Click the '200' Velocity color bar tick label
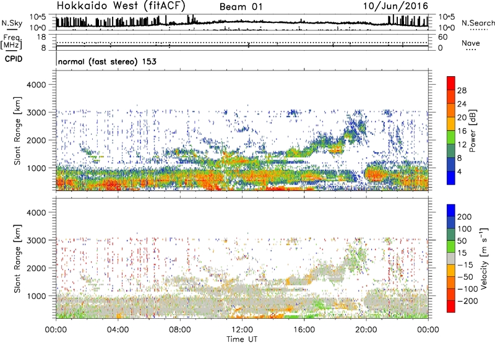This screenshot has width=495, height=343. (x=465, y=217)
